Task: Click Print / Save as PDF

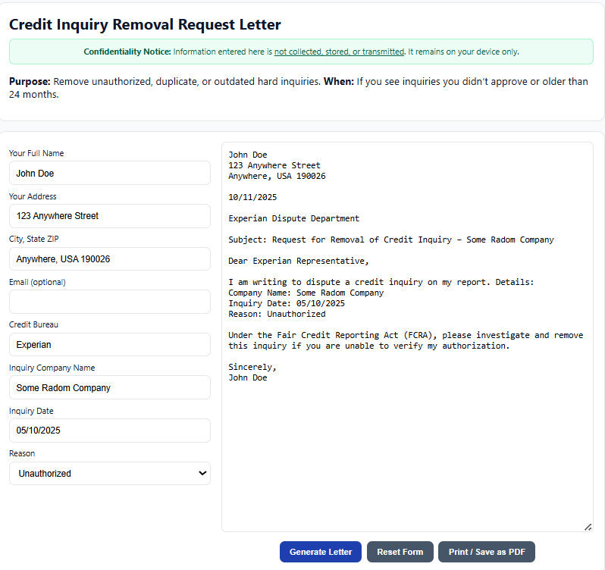Action: tap(487, 552)
